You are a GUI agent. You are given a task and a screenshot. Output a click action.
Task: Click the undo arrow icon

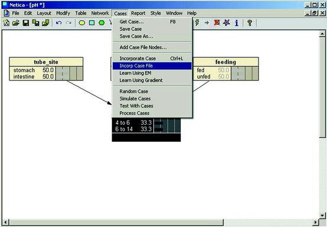tap(59, 22)
